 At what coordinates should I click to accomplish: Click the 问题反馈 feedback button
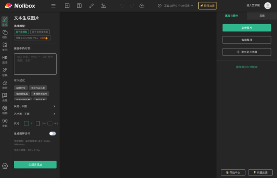(261, 172)
